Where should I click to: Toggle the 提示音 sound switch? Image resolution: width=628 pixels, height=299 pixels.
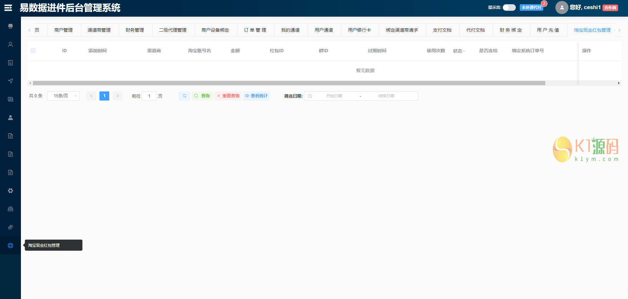click(x=509, y=8)
